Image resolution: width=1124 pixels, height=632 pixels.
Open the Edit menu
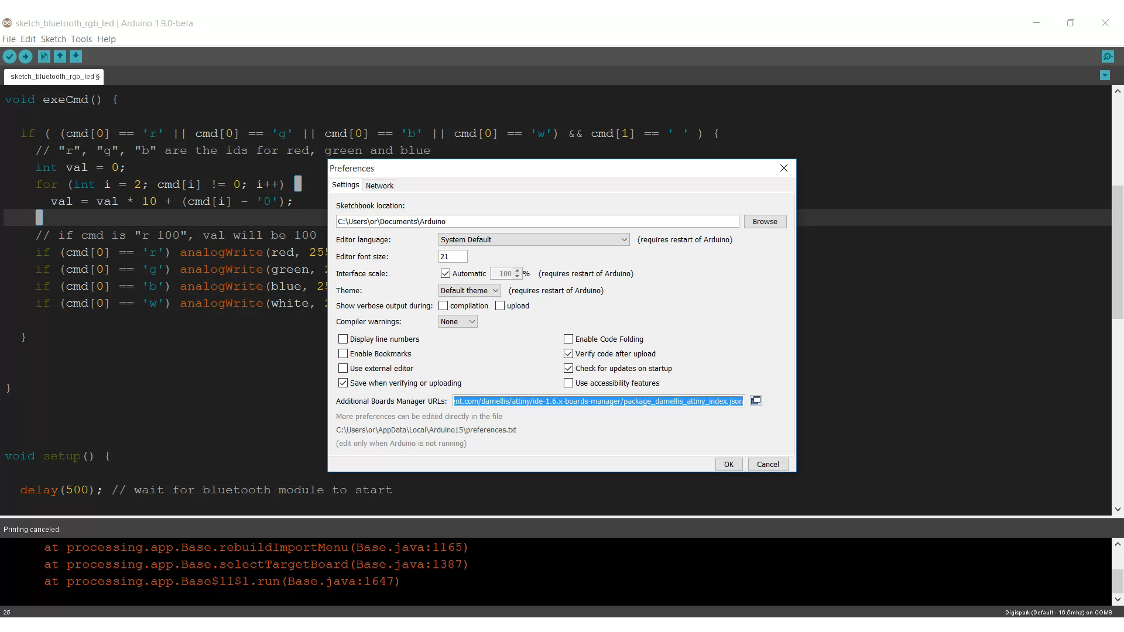pyautogui.click(x=28, y=39)
